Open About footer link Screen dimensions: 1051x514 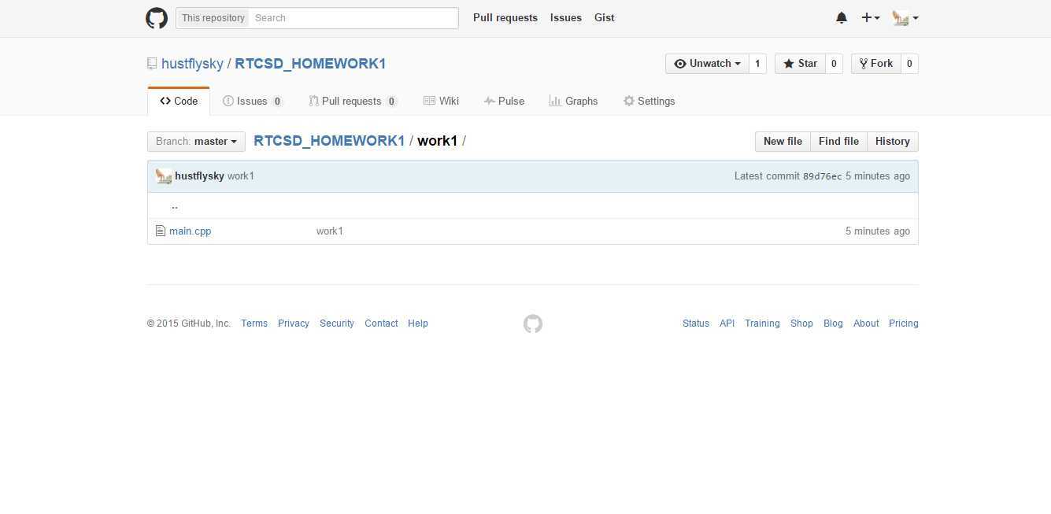coord(866,324)
